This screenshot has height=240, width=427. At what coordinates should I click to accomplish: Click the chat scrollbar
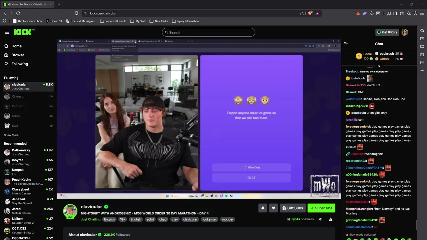(416, 225)
